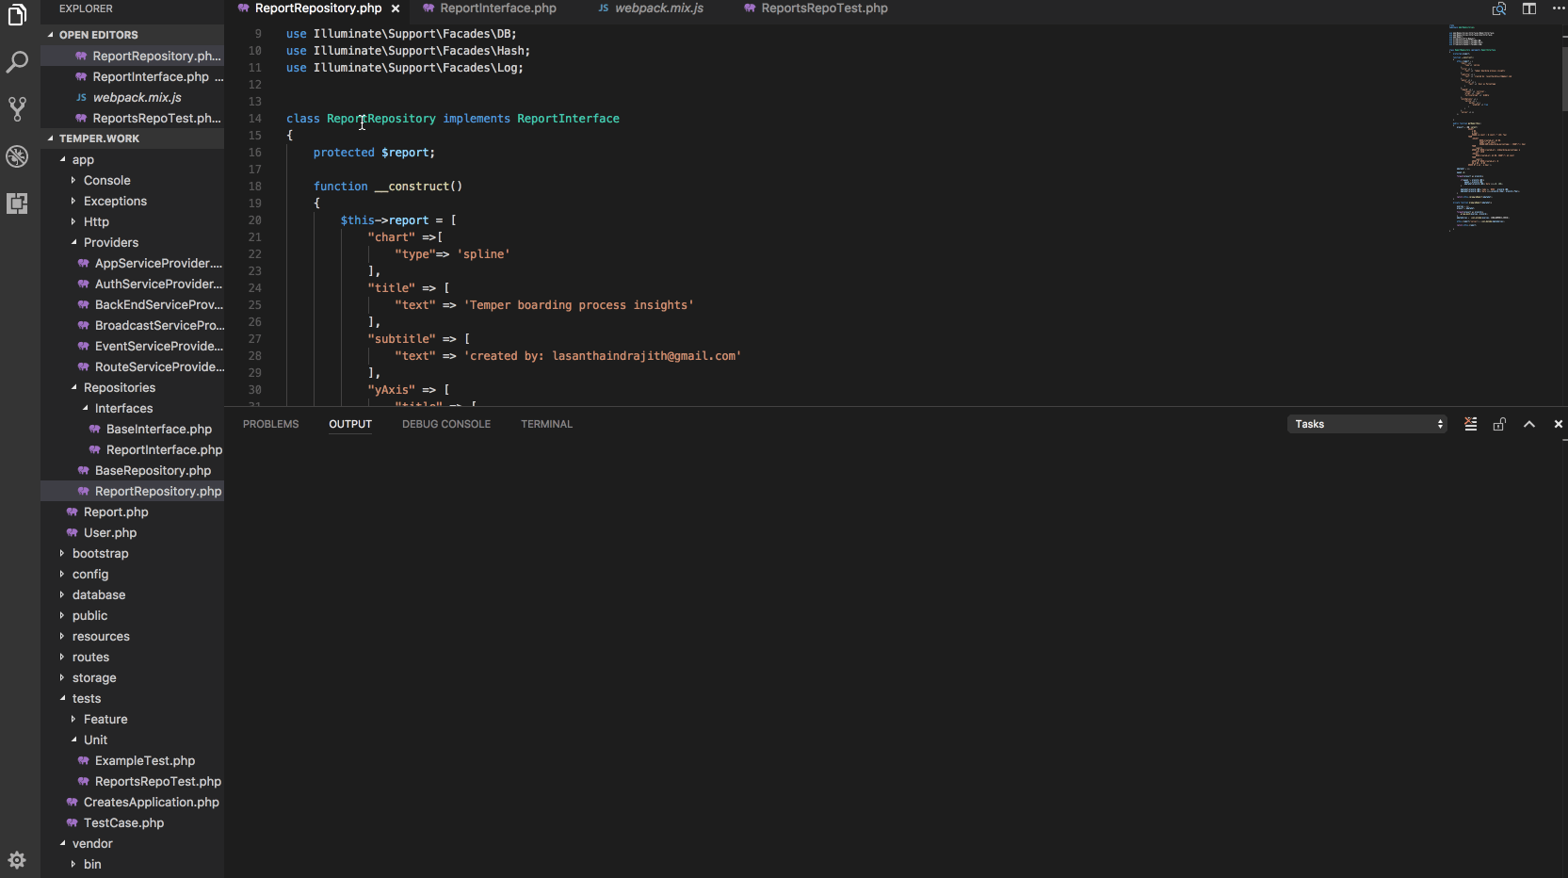
Task: Collapse the Unit folder
Action: (132, 740)
